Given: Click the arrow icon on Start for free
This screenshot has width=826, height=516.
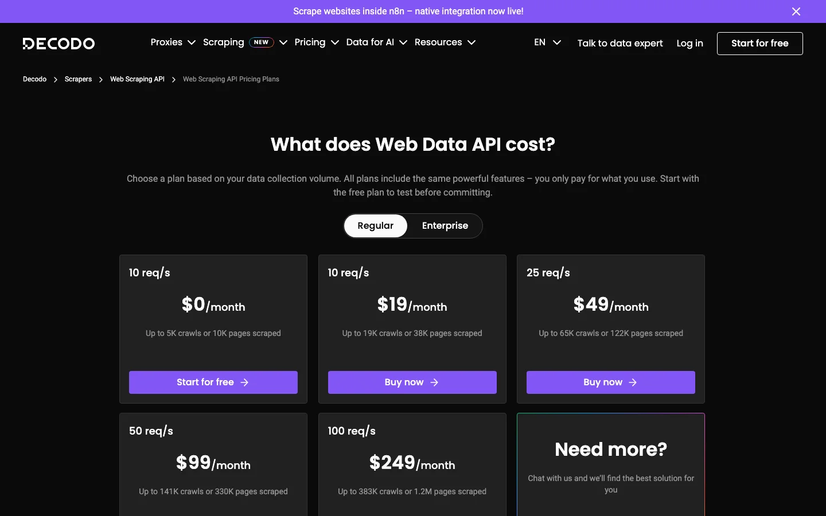Looking at the screenshot, I should pyautogui.click(x=244, y=382).
